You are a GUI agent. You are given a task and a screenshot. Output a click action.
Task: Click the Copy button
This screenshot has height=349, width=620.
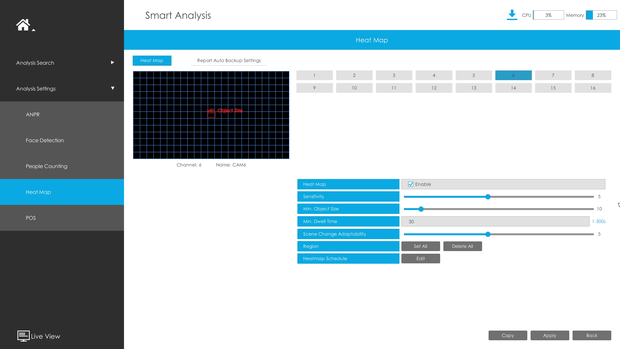(508, 335)
